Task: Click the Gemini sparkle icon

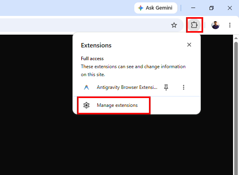Action: click(x=141, y=8)
